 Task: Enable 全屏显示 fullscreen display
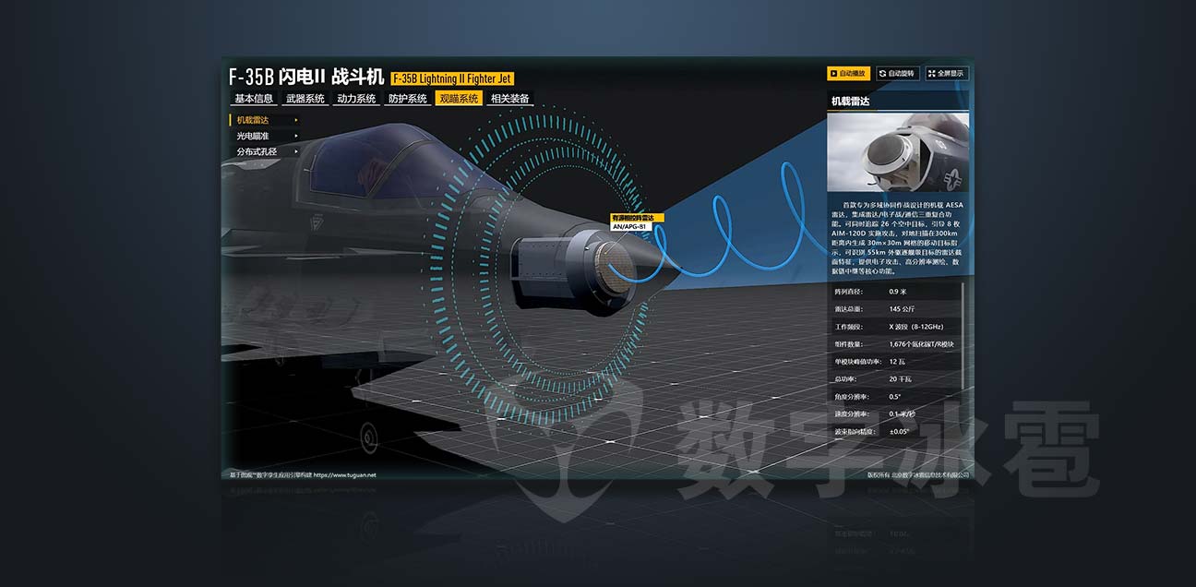click(948, 73)
